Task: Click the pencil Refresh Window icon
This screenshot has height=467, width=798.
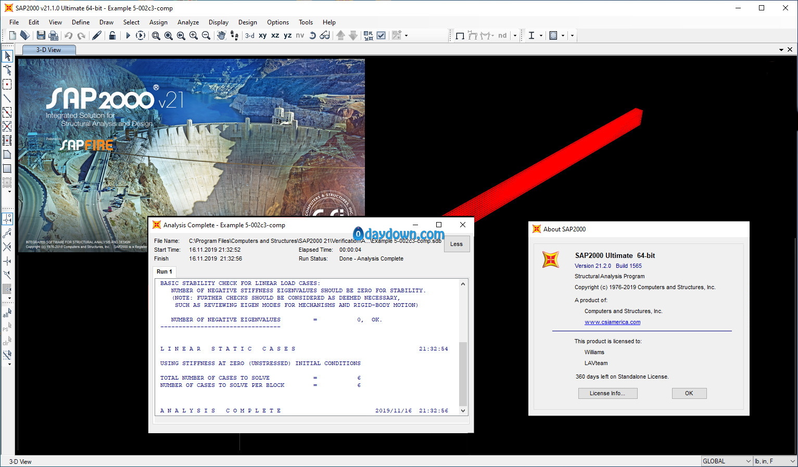Action: pos(97,35)
